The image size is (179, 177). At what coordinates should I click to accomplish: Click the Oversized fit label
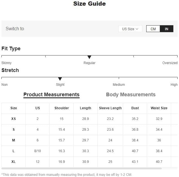tap(170, 63)
